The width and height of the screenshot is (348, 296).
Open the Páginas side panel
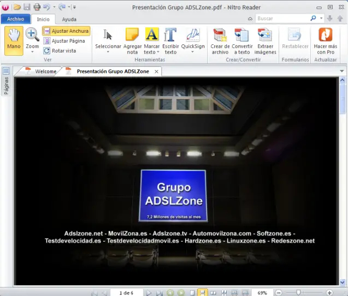[x=6, y=81]
